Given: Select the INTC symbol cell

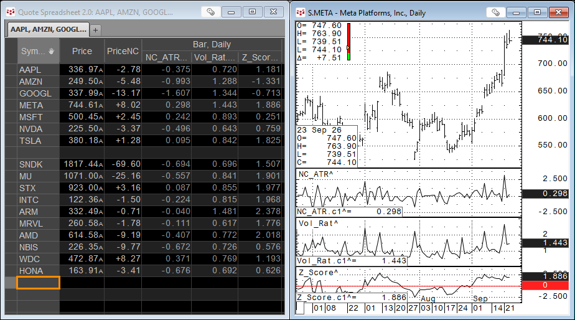Looking at the screenshot, I should coord(38,200).
